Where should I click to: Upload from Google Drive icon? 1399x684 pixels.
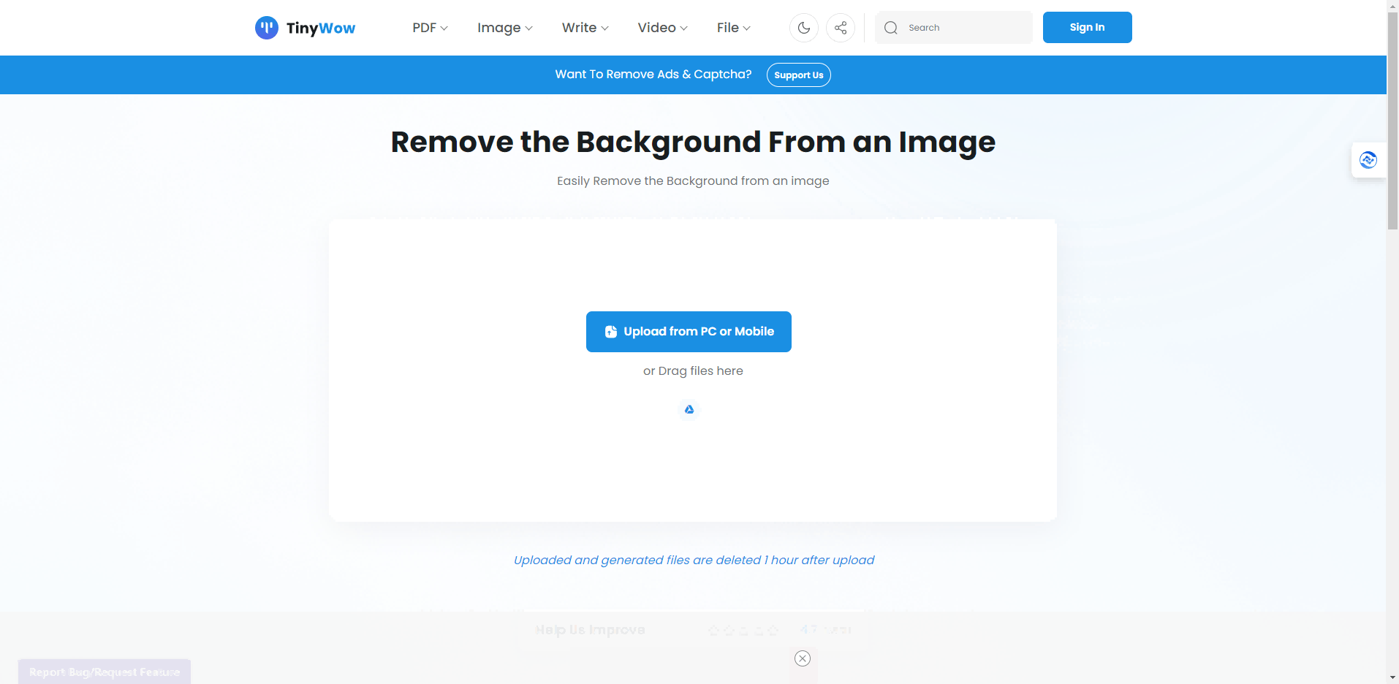[689, 409]
